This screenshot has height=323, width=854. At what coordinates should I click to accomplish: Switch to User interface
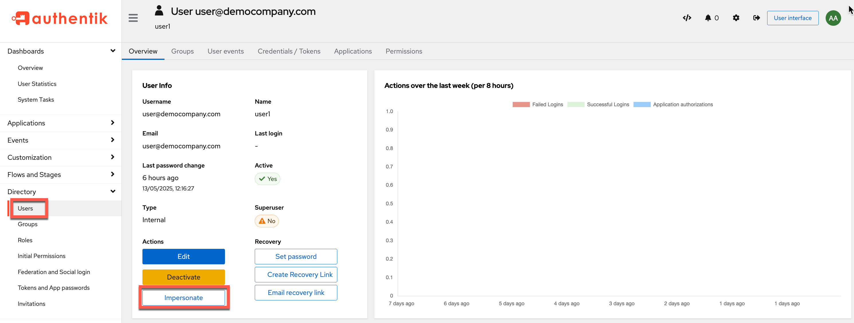pos(792,18)
